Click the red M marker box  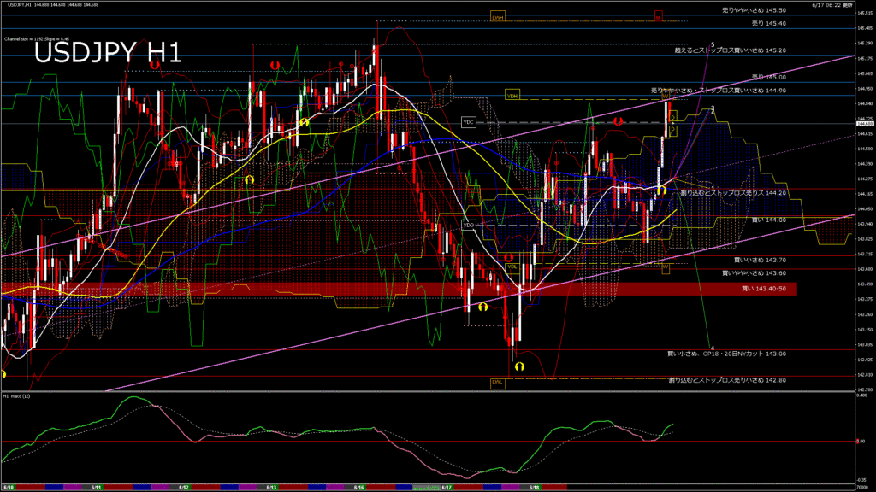pyautogui.click(x=659, y=17)
